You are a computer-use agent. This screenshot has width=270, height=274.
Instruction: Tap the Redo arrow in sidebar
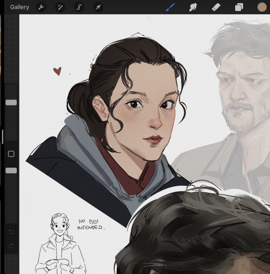pyautogui.click(x=11, y=245)
